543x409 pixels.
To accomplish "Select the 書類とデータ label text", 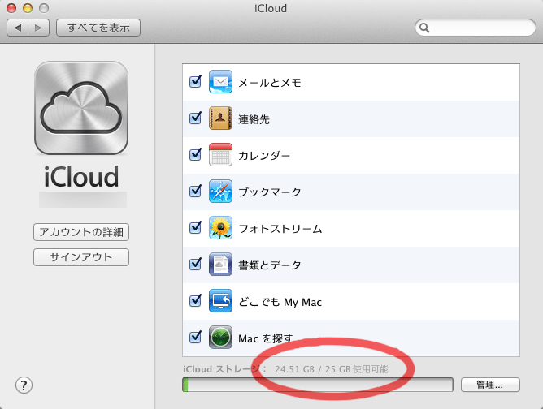I will point(270,265).
